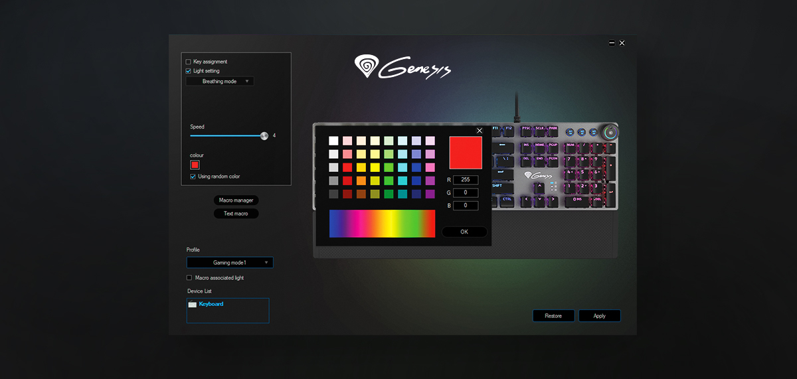Viewport: 797px width, 379px height.
Task: Open the red colour swatch under colour label
Action: click(x=195, y=165)
